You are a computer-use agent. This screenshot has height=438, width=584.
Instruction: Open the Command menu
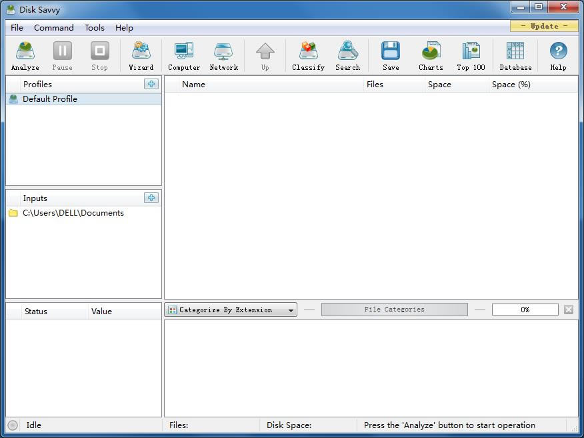pos(53,28)
